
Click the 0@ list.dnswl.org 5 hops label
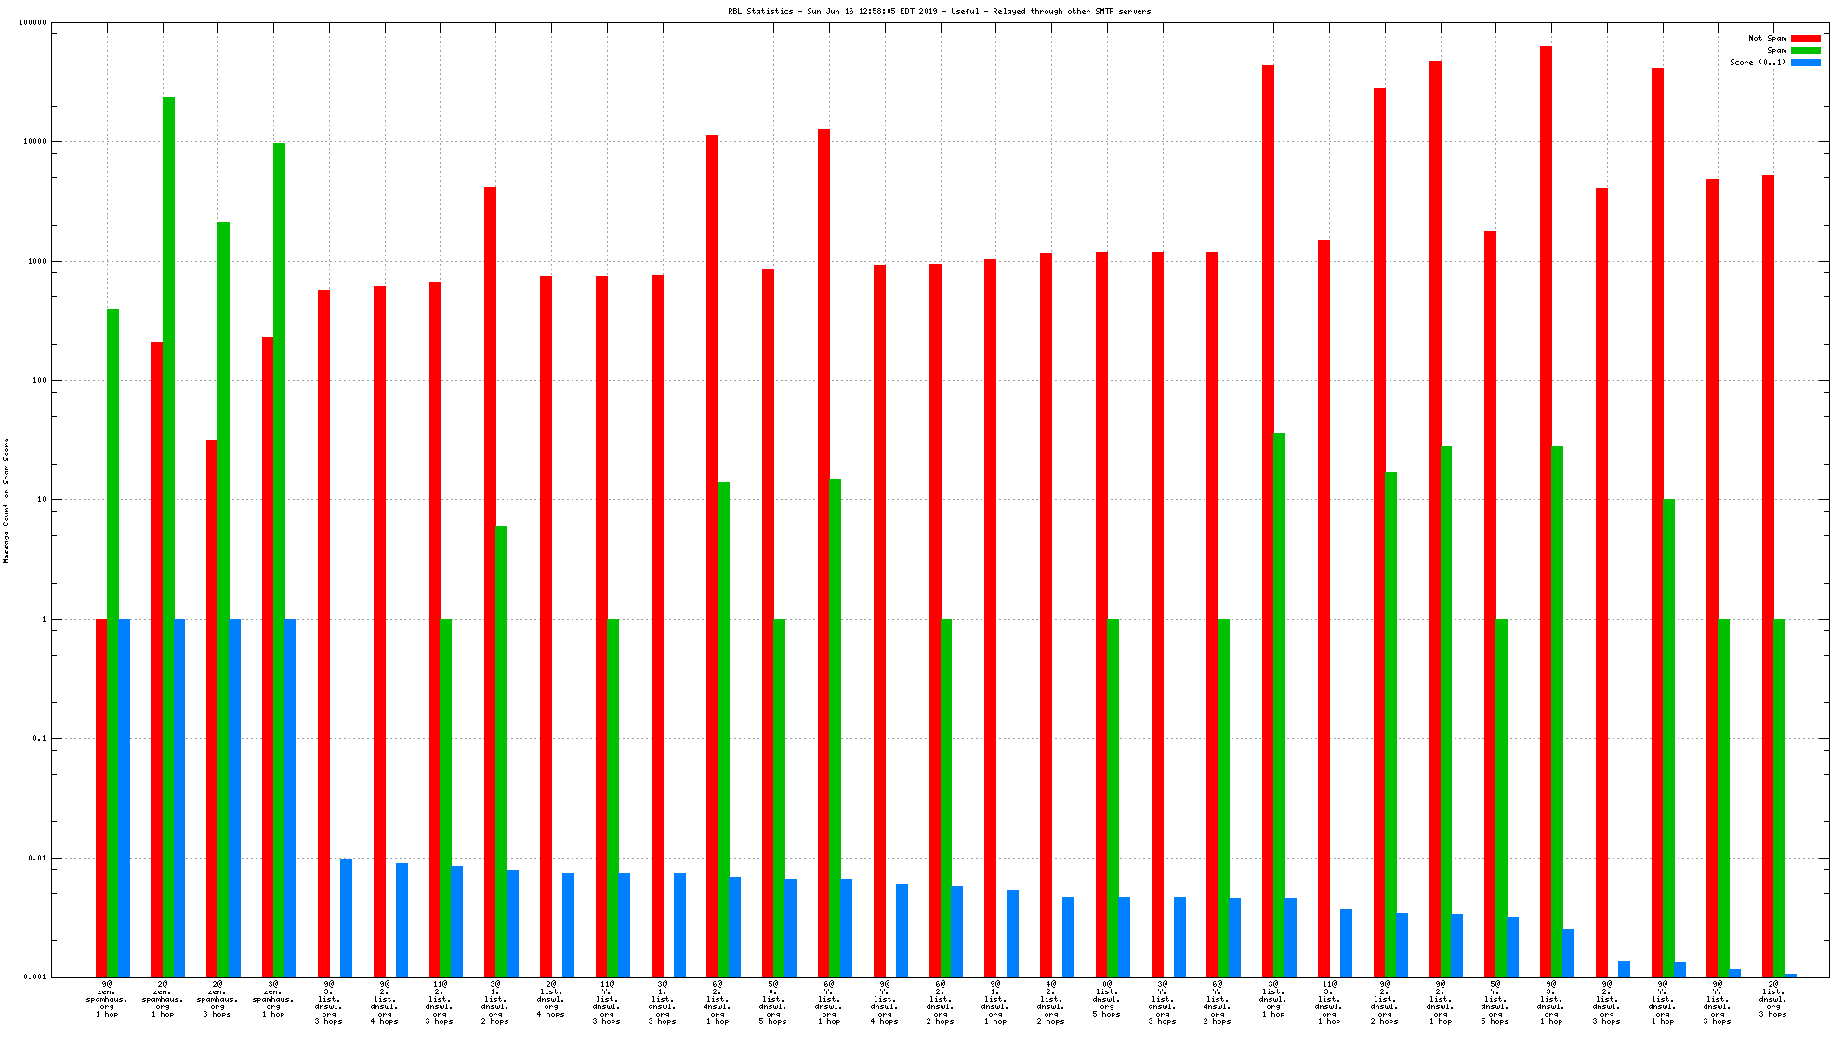pos(1107,998)
